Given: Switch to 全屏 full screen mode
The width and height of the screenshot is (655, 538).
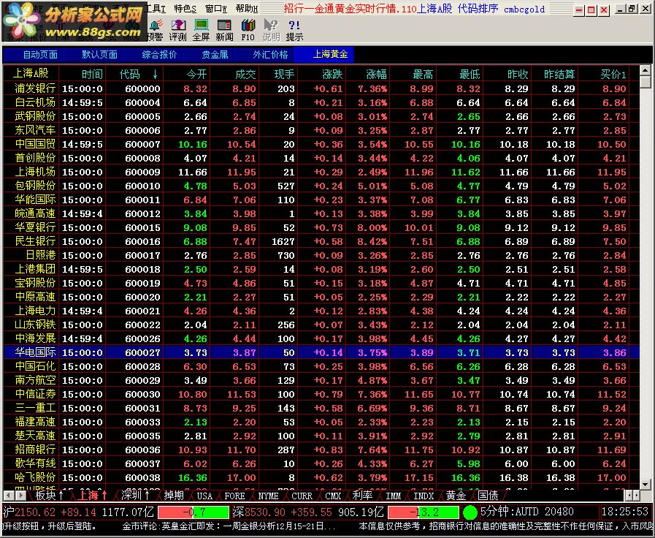Looking at the screenshot, I should coord(201,30).
